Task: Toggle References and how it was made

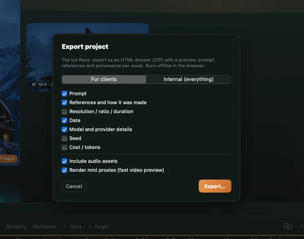Action: pyautogui.click(x=64, y=103)
